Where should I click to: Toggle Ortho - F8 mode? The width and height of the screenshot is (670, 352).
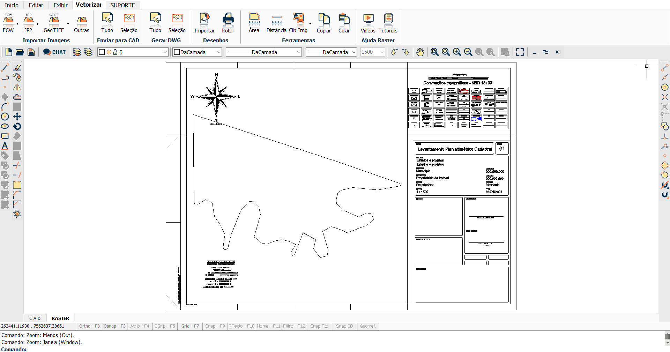[89, 326]
